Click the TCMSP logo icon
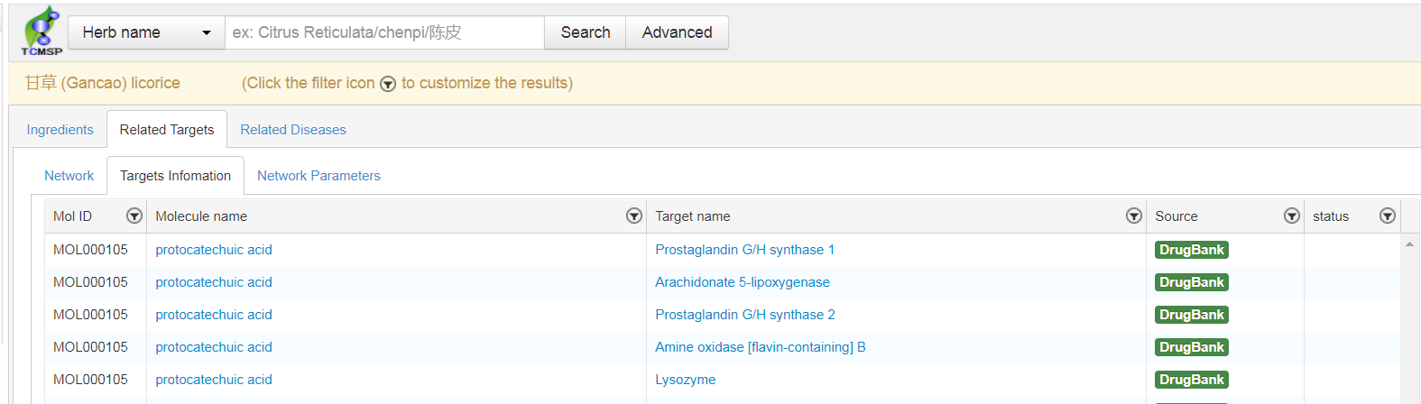Image resolution: width=1421 pixels, height=404 pixels. [x=42, y=31]
